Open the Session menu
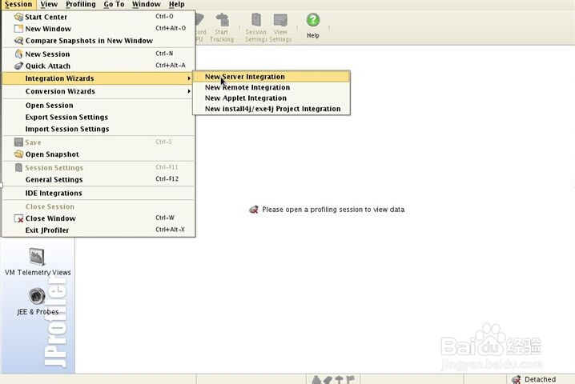The width and height of the screenshot is (575, 384). pyautogui.click(x=18, y=4)
